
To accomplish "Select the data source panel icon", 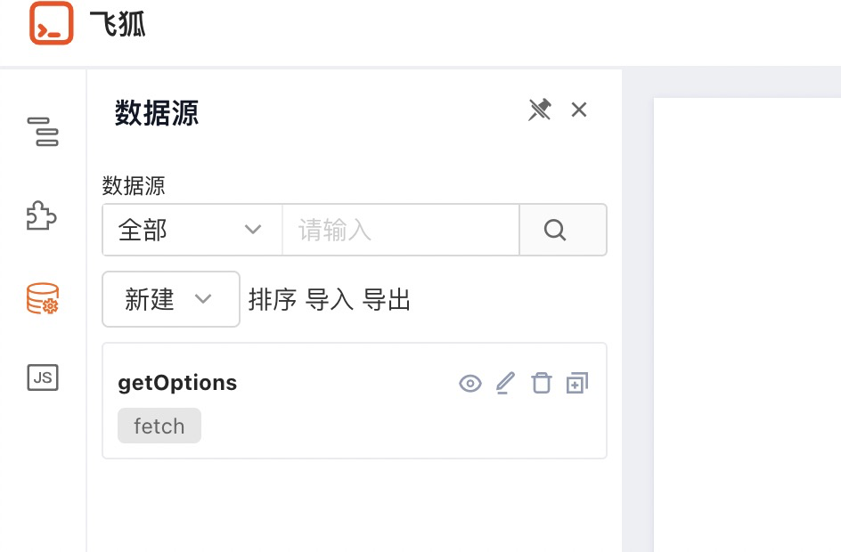I will coord(42,299).
